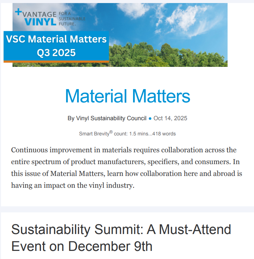Click the plus sign beside Vantage
The width and height of the screenshot is (254, 259).
coord(18,12)
